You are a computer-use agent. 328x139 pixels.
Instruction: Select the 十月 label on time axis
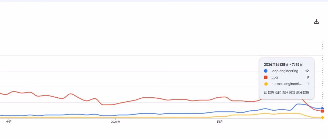click(9, 122)
